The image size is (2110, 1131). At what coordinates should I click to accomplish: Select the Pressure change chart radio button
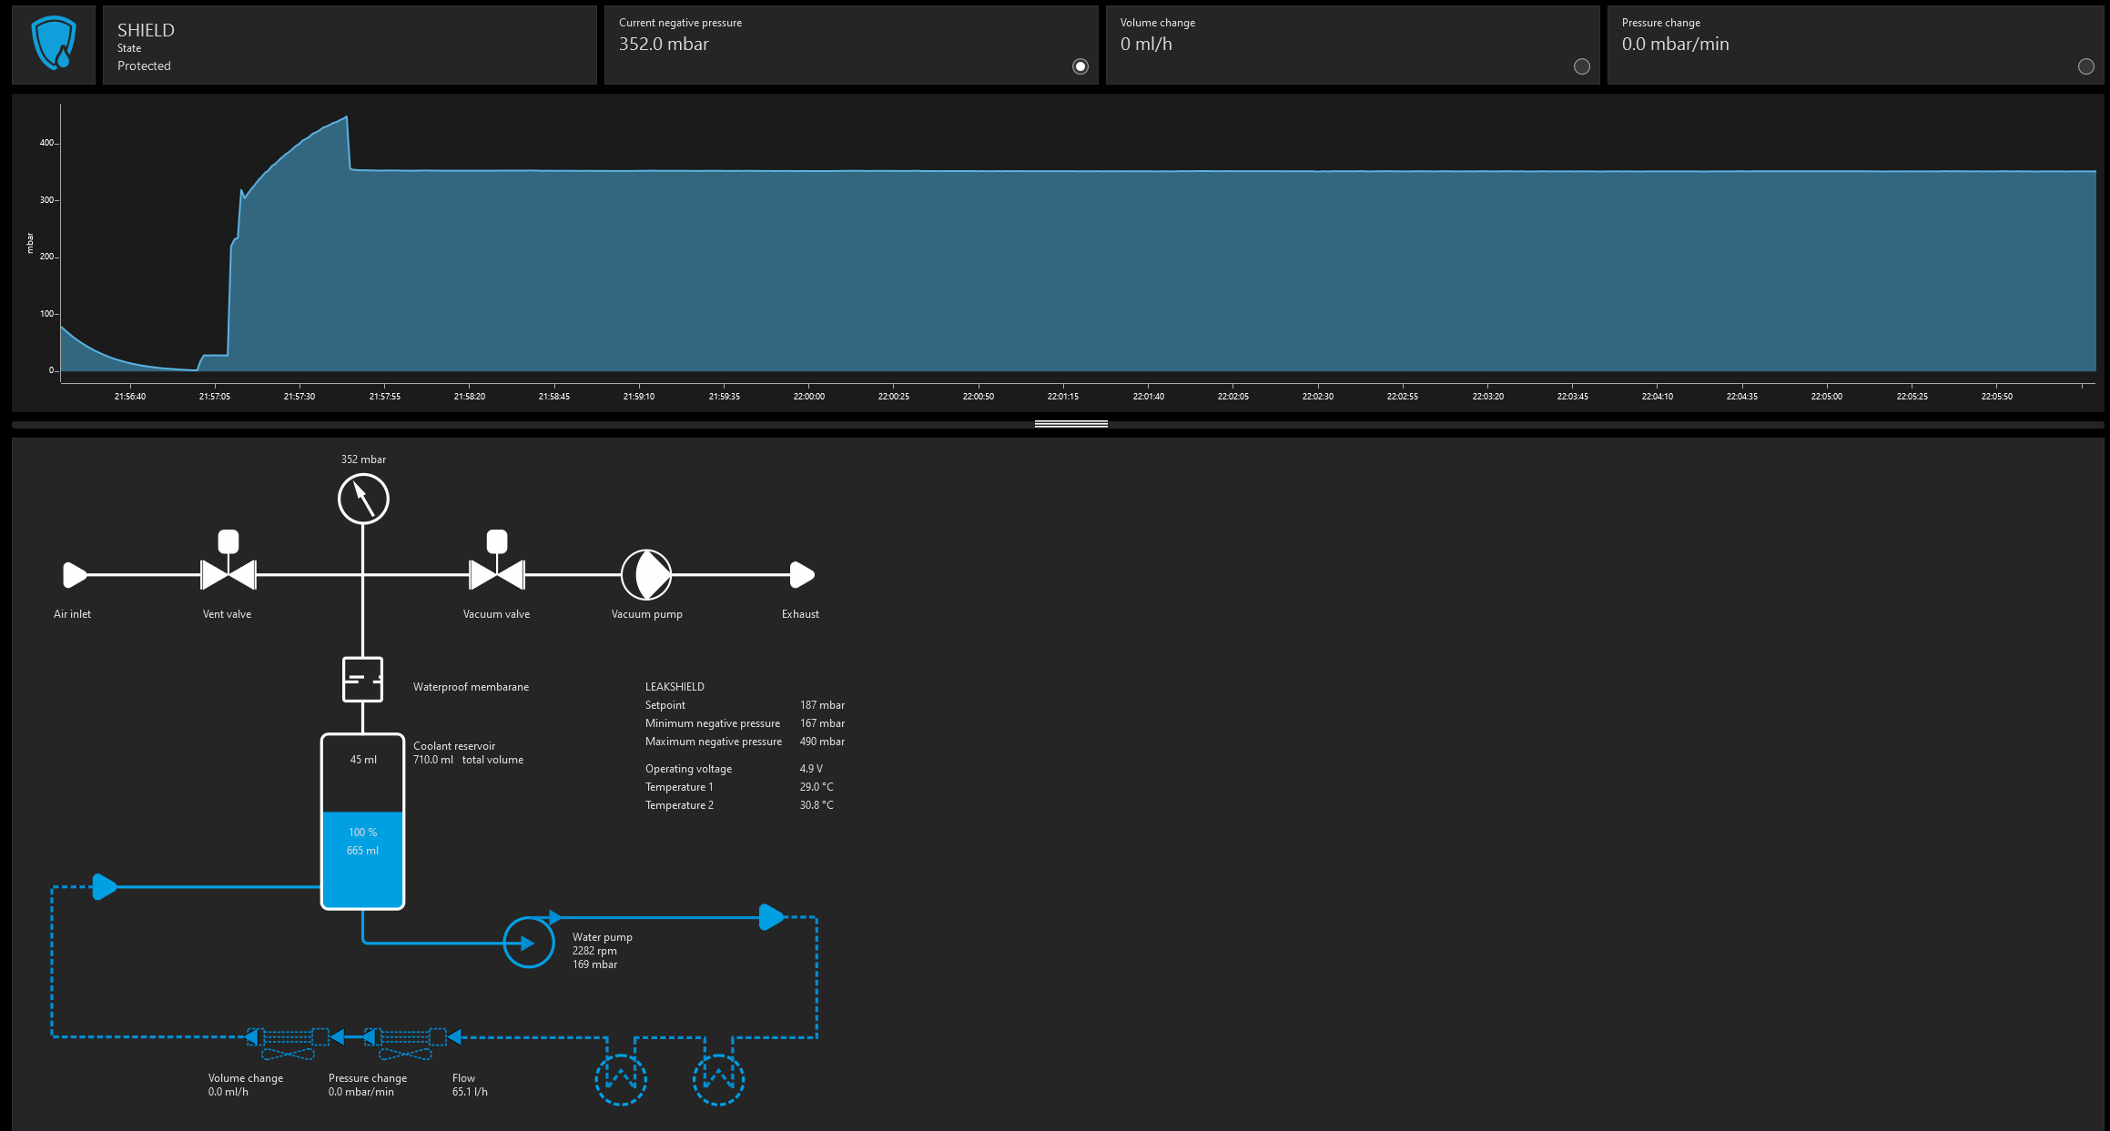[x=2086, y=66]
